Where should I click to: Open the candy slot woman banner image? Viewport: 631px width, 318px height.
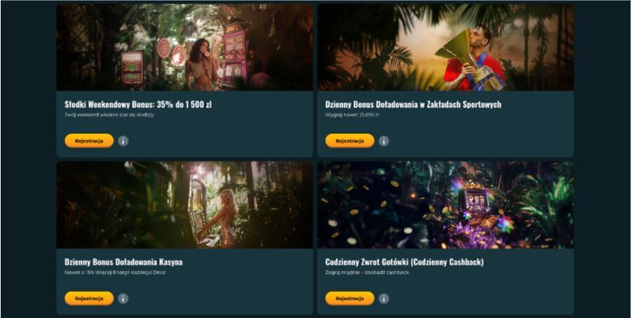tap(184, 48)
